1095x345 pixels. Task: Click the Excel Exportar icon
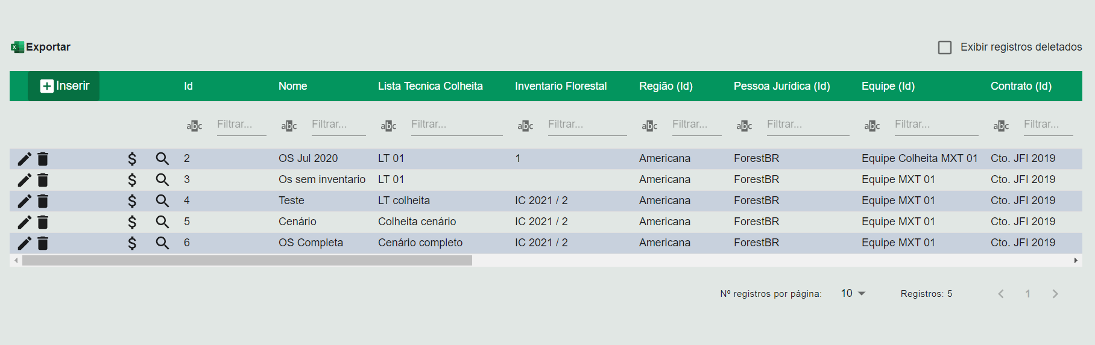[x=17, y=47]
